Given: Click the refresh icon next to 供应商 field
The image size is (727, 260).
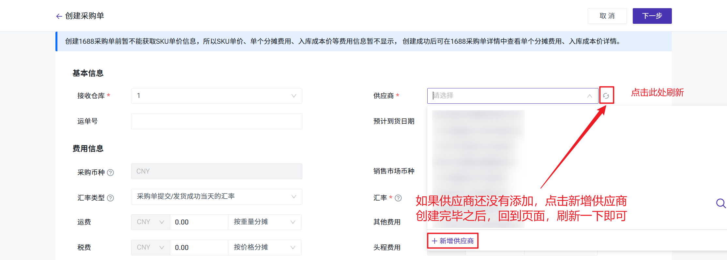Looking at the screenshot, I should coord(606,96).
